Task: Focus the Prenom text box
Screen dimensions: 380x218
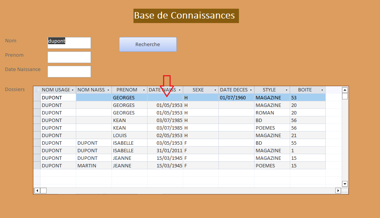Action: click(x=69, y=57)
